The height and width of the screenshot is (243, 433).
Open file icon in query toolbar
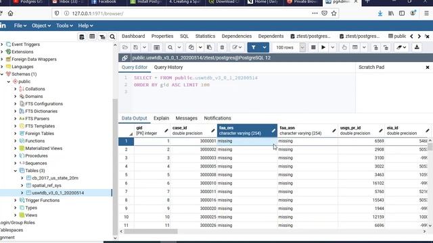pyautogui.click(x=125, y=47)
